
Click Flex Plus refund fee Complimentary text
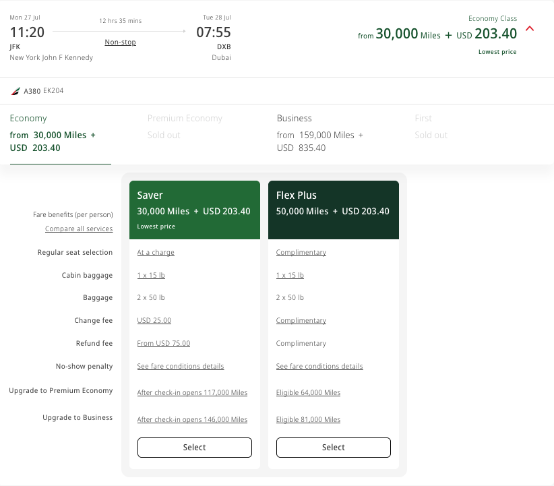(301, 344)
